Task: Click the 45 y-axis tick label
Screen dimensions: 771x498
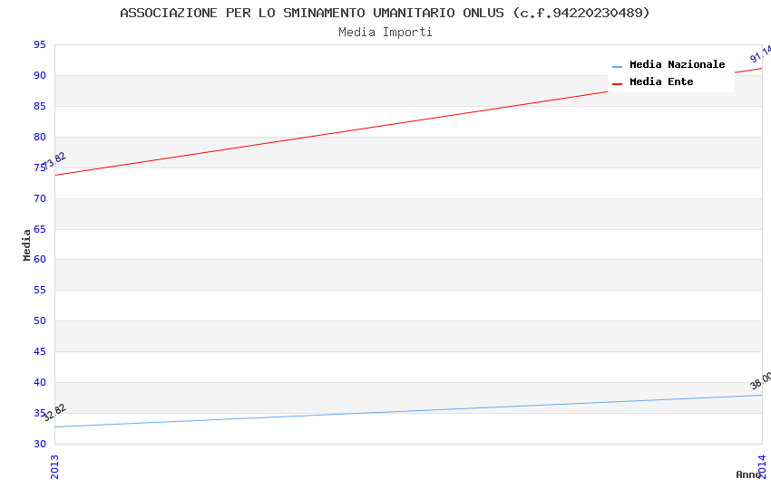Action: (x=40, y=351)
